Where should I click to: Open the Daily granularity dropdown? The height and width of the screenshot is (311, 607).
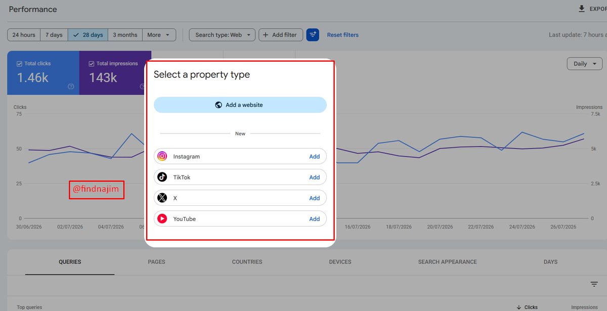coord(585,64)
